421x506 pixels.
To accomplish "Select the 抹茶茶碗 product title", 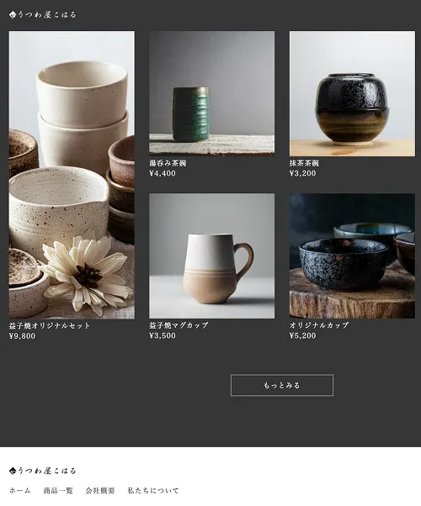I will [x=304, y=163].
